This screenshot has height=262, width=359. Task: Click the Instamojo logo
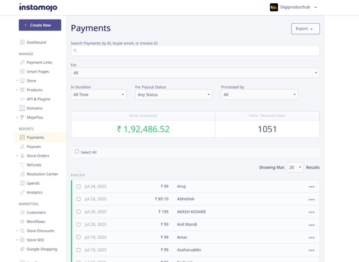pos(38,7)
